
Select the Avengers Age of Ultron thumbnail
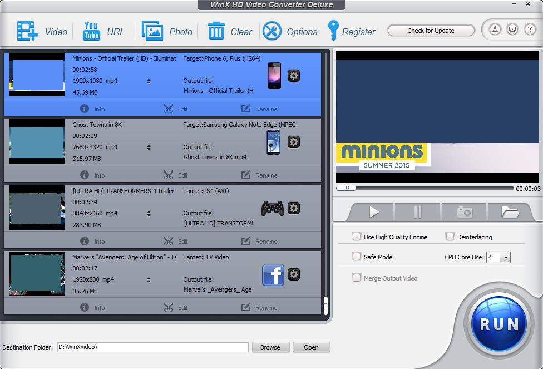click(37, 274)
